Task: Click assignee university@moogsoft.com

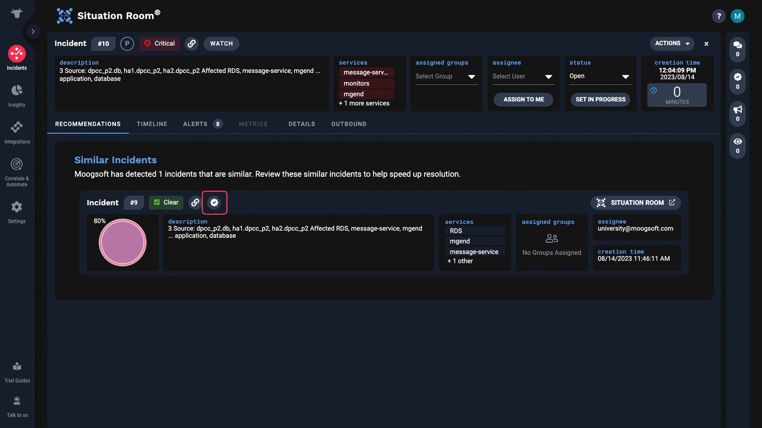Action: pos(635,229)
